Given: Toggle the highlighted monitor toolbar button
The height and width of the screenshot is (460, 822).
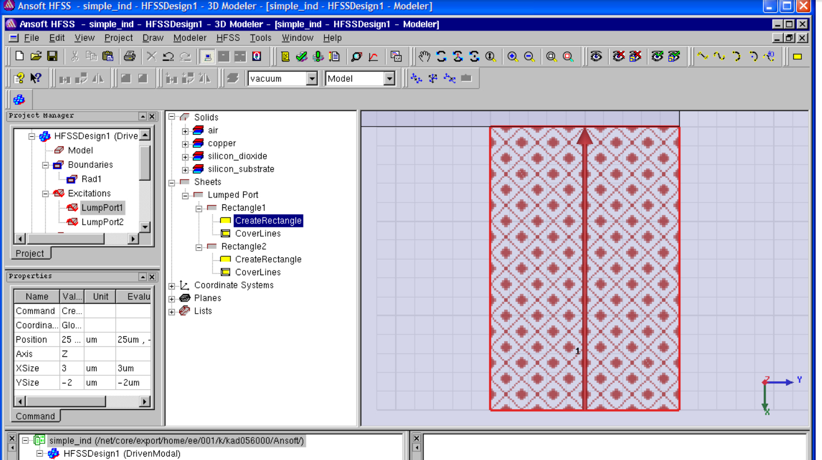Looking at the screenshot, I should click(x=207, y=56).
